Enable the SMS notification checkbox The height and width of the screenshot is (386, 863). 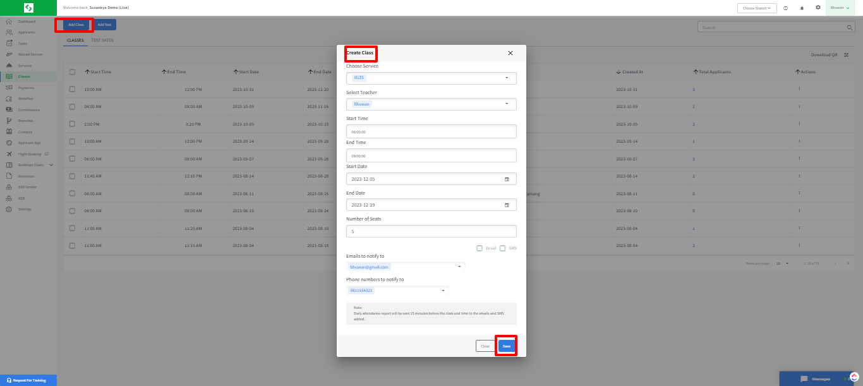click(x=503, y=248)
